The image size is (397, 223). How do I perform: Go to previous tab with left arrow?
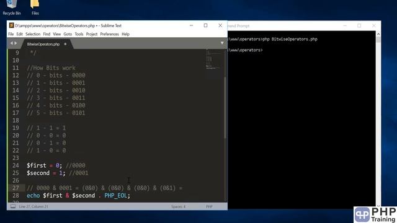(11, 43)
